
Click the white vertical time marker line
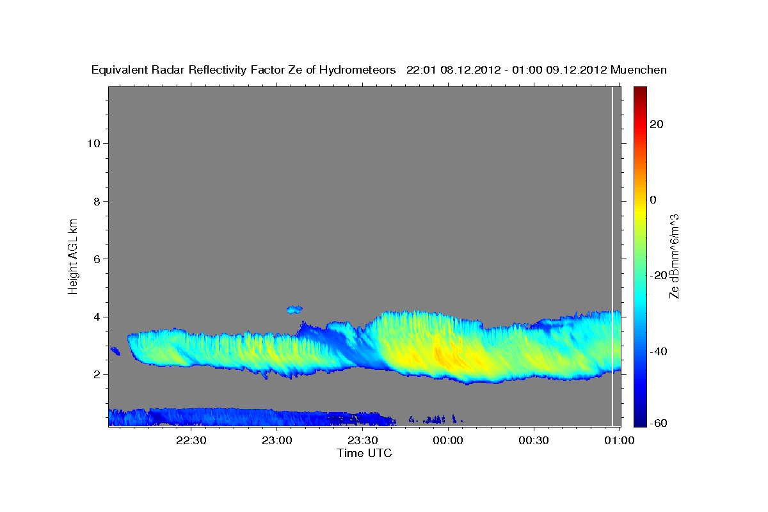click(612, 256)
